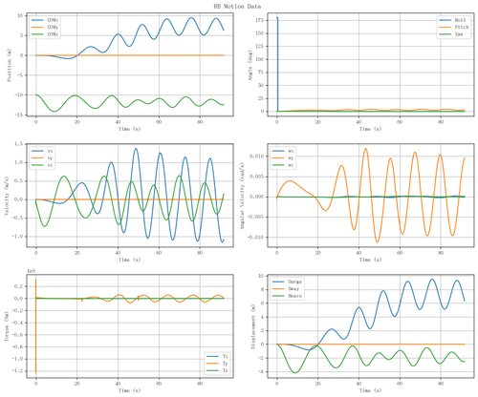Click the 'RB Motion Data' figure title
478x397 pixels.
(237, 7)
